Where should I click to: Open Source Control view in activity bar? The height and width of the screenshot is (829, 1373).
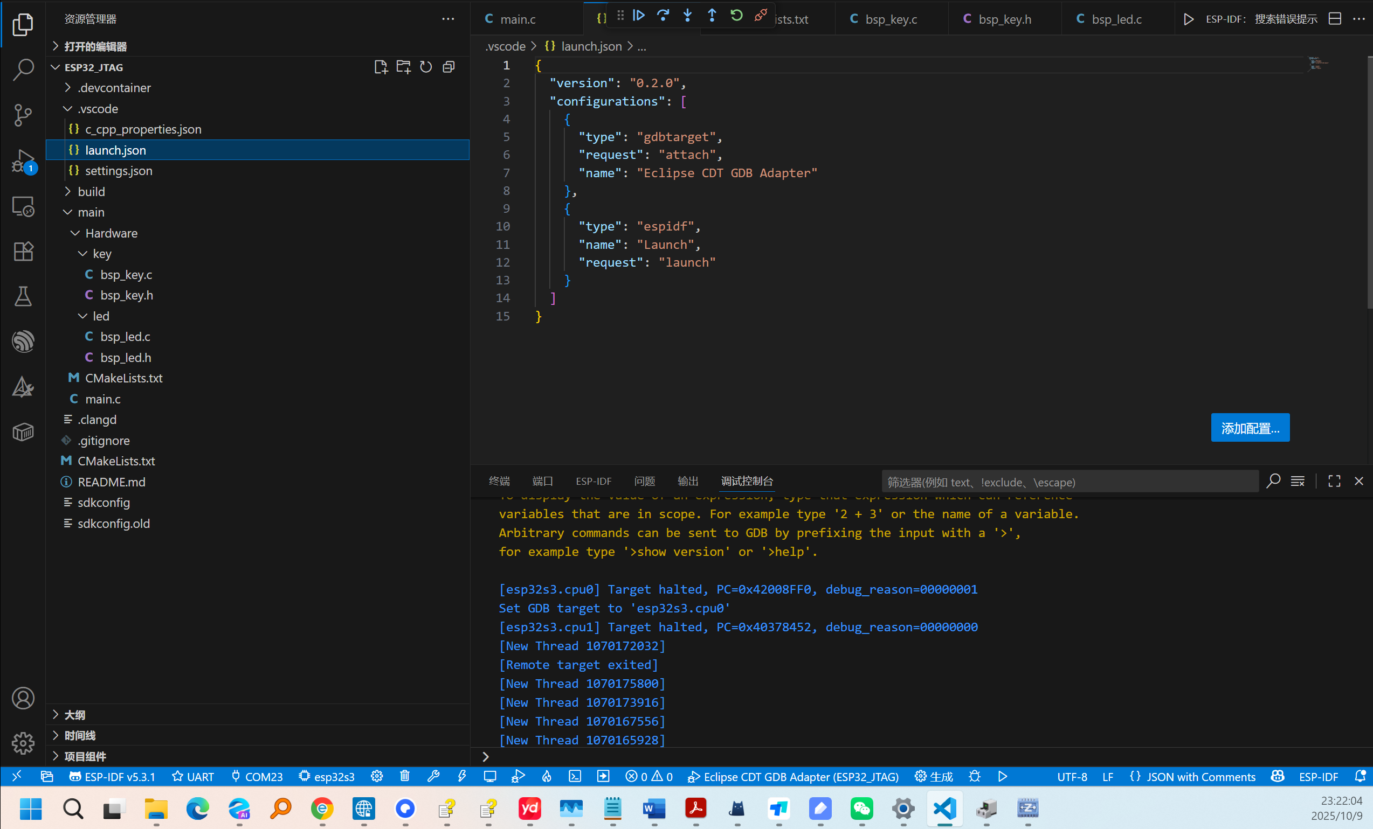point(23,115)
